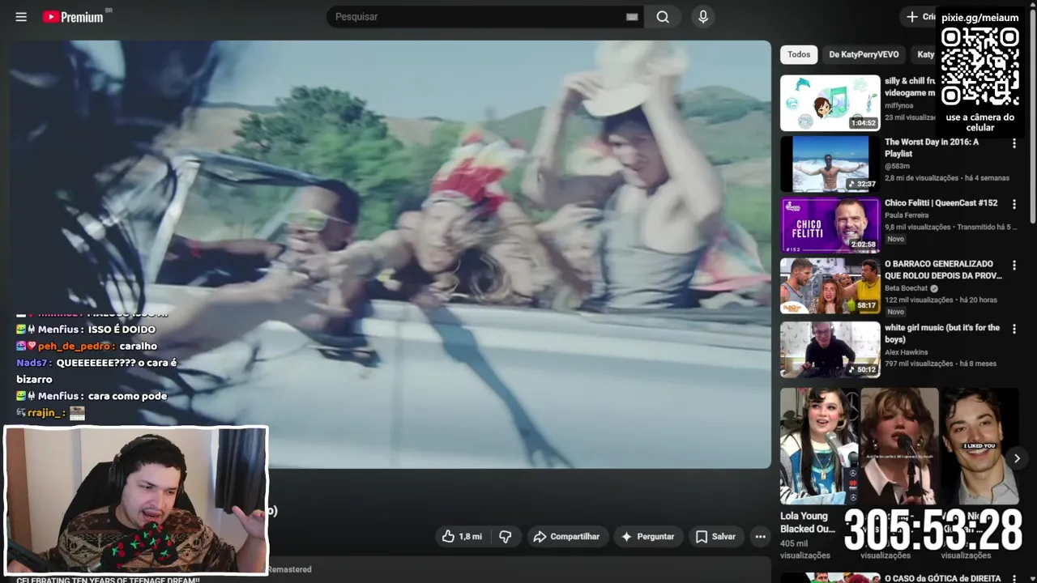1037x583 pixels.
Task: Open the on-screen keyboard icon in search
Action: pyautogui.click(x=632, y=17)
